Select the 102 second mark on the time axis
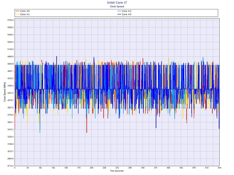 [x=53, y=168]
